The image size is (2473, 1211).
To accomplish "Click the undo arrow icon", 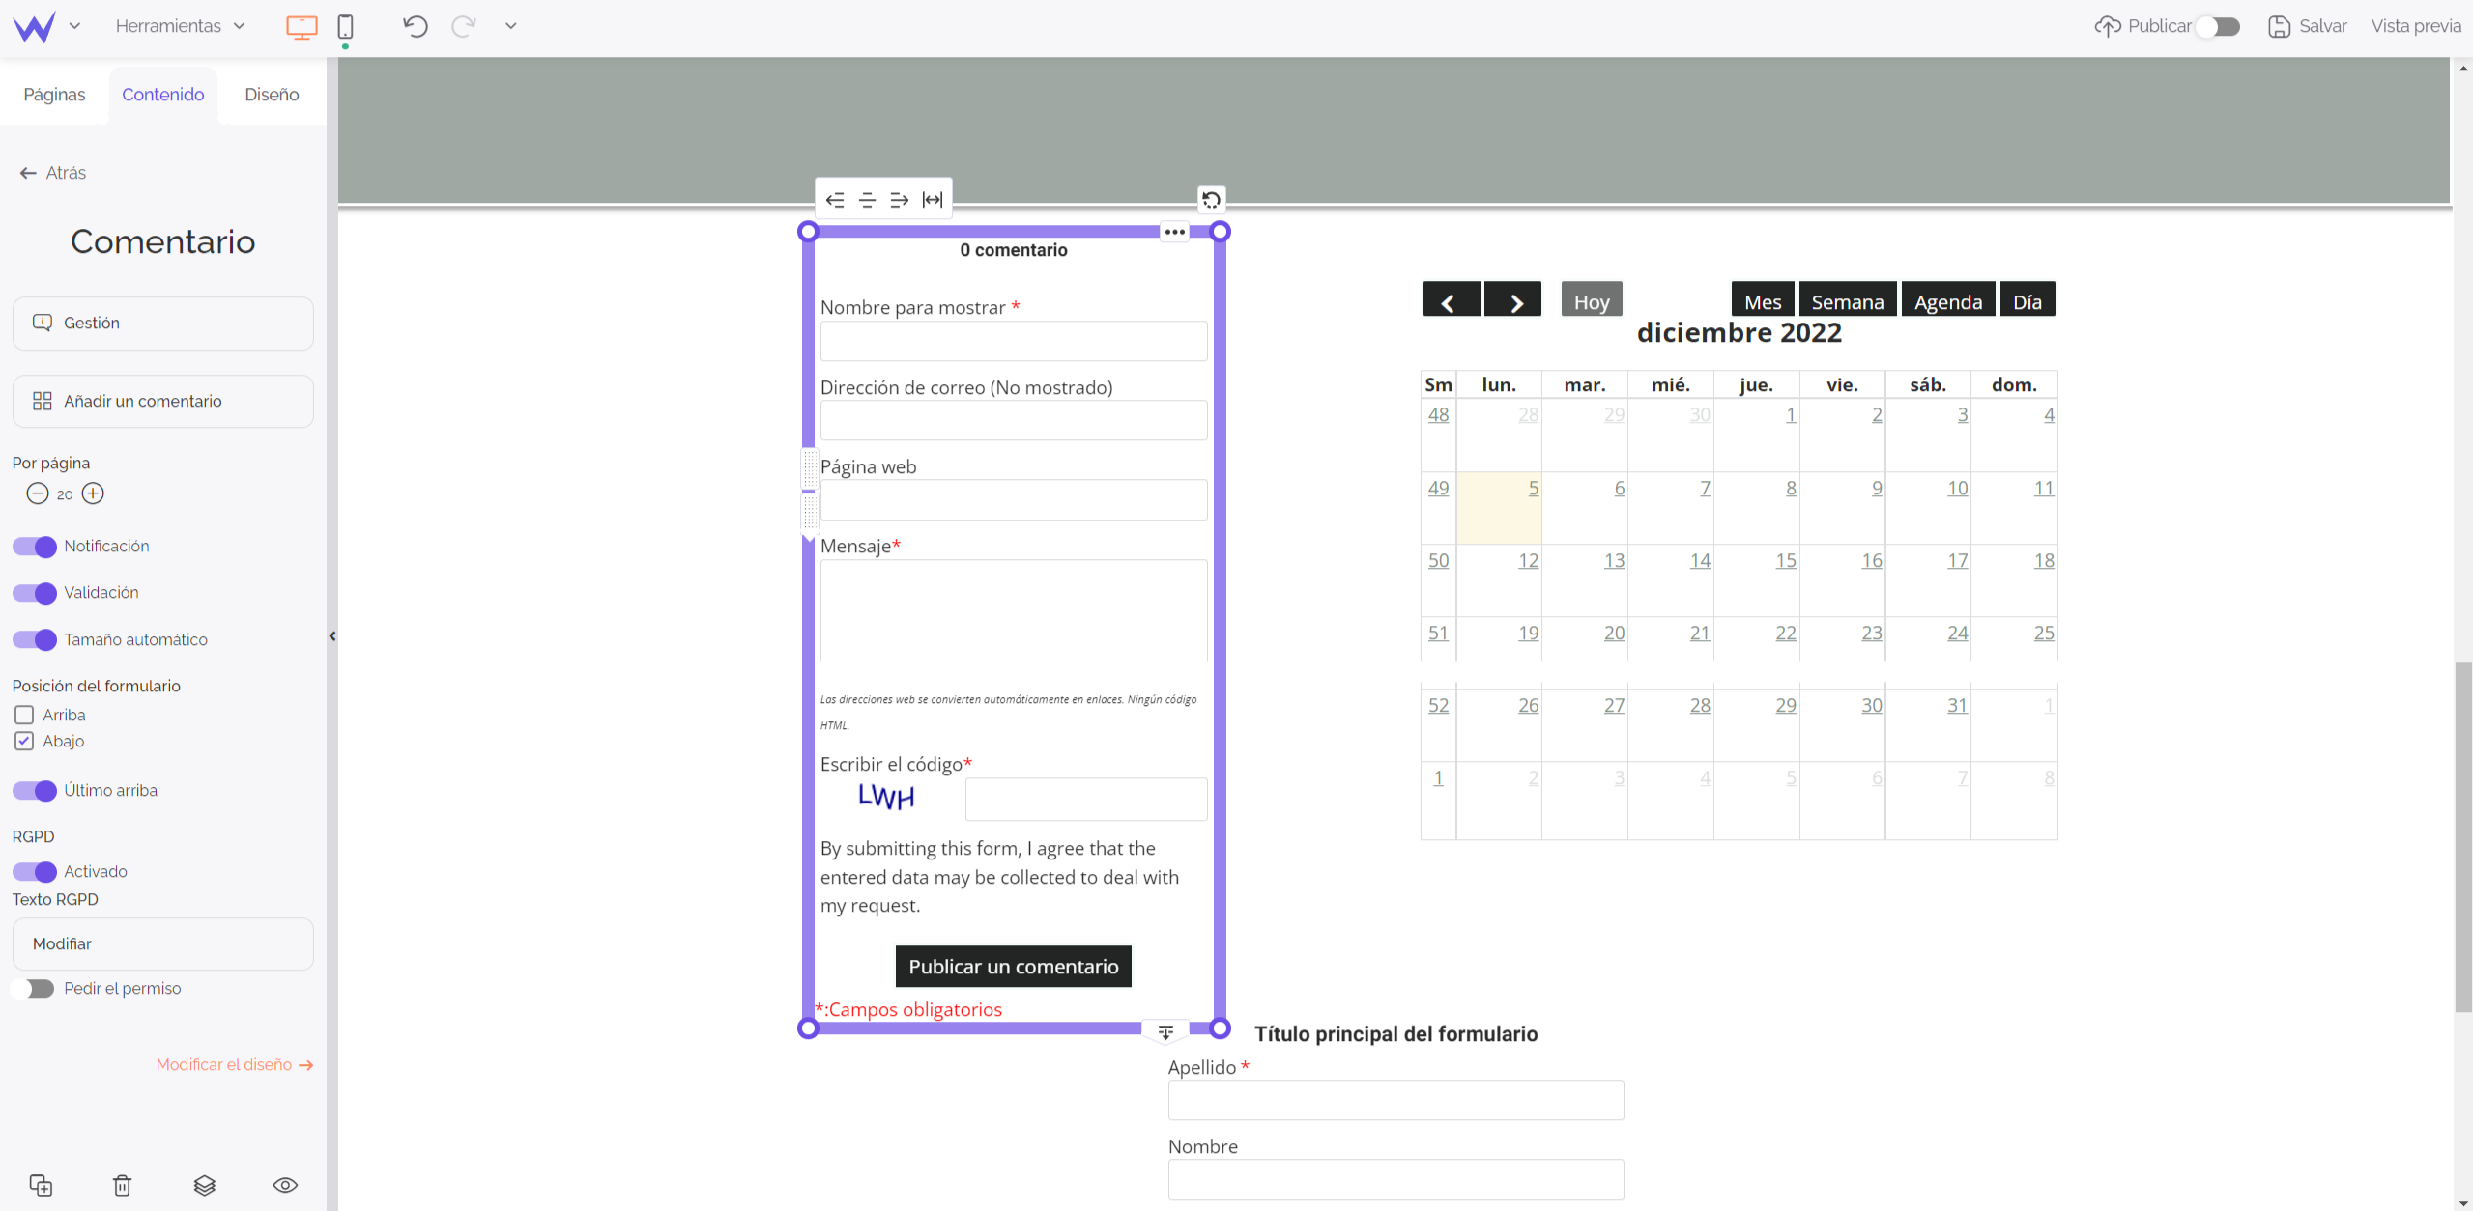I will pyautogui.click(x=415, y=27).
